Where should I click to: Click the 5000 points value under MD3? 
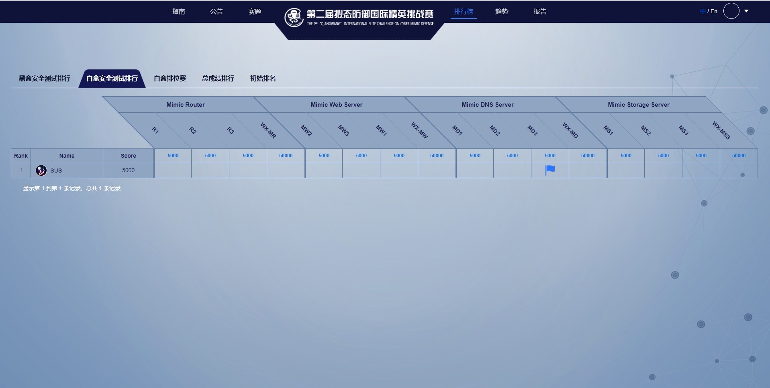(550, 156)
